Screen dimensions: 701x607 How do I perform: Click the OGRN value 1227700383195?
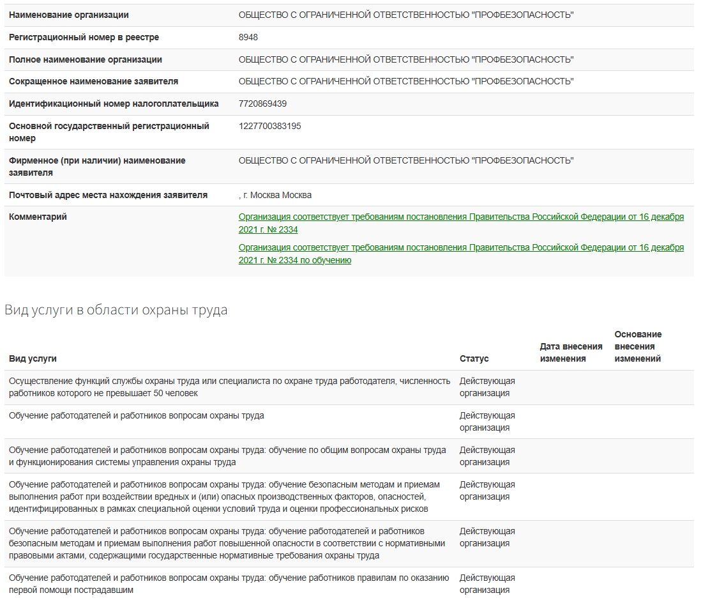(x=269, y=126)
